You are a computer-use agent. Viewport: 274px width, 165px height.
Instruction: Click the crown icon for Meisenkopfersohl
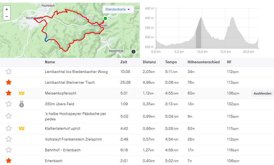click(x=22, y=93)
